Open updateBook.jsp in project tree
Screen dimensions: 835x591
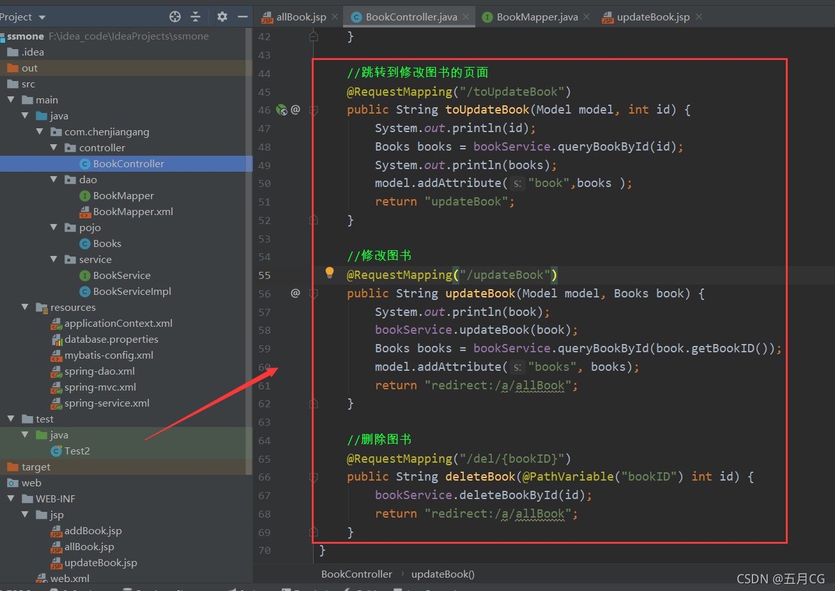[100, 562]
